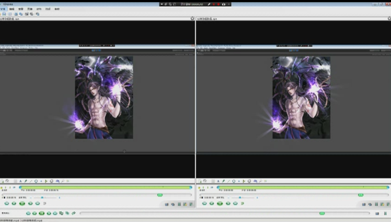
Task: Open the File menu in Kinovea
Action: pyautogui.click(x=3, y=9)
